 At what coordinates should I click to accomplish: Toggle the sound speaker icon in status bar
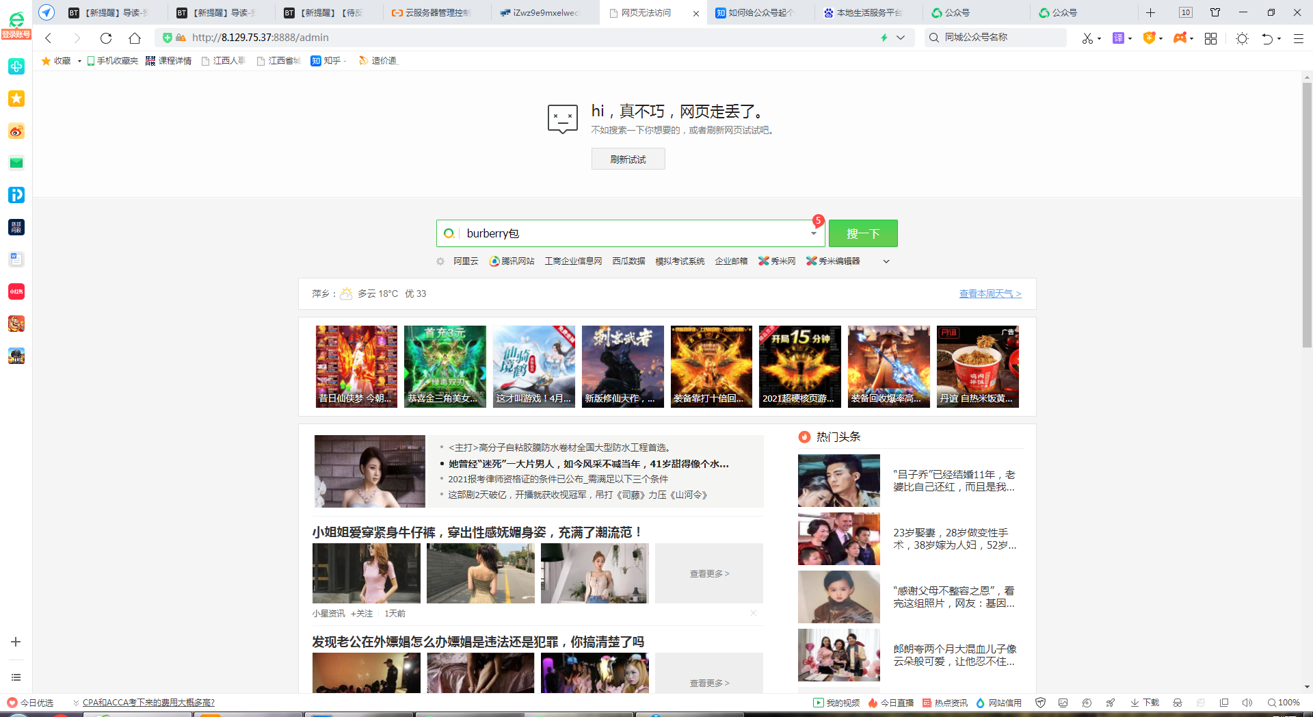[1247, 703]
